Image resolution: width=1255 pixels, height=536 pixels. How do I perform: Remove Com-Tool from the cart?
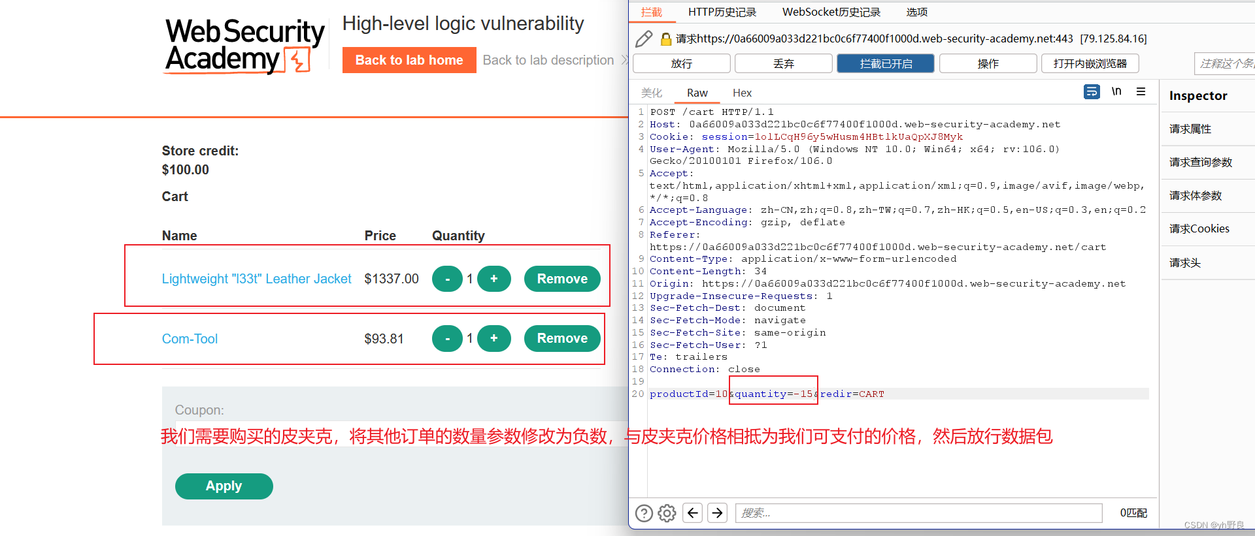coord(562,338)
